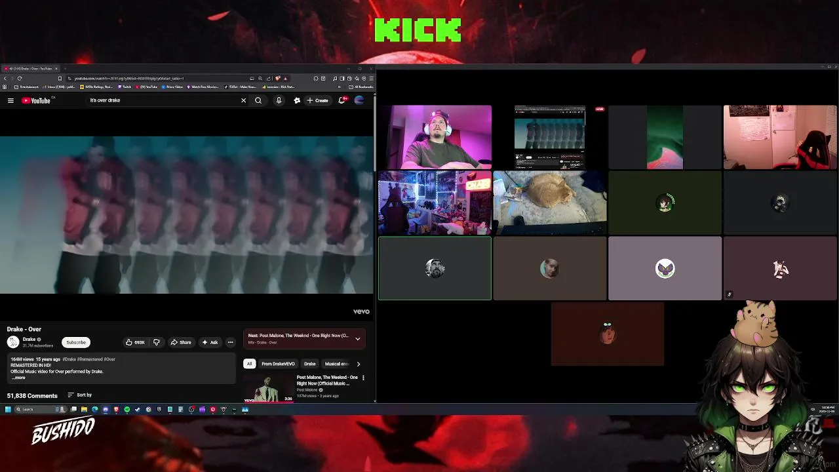
Task: Open Steam from the taskbar
Action: point(137,410)
